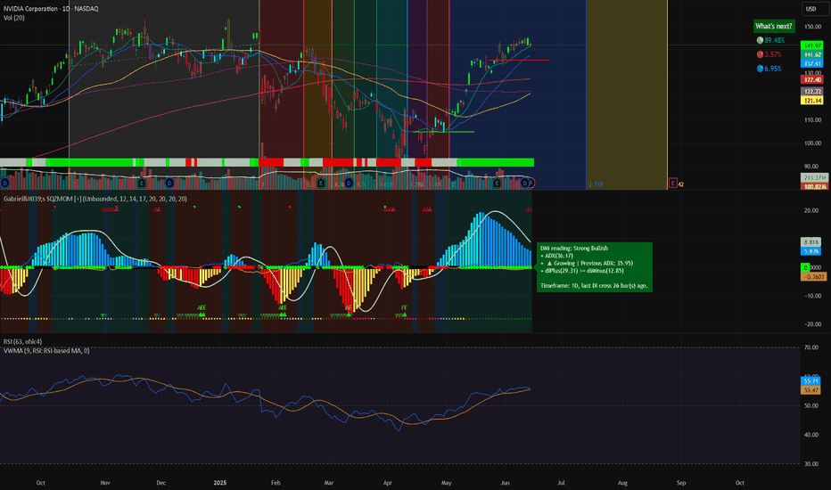Click the 55.47 orange RSI MA label
Image resolution: width=831 pixels, height=490 pixels.
click(x=810, y=390)
